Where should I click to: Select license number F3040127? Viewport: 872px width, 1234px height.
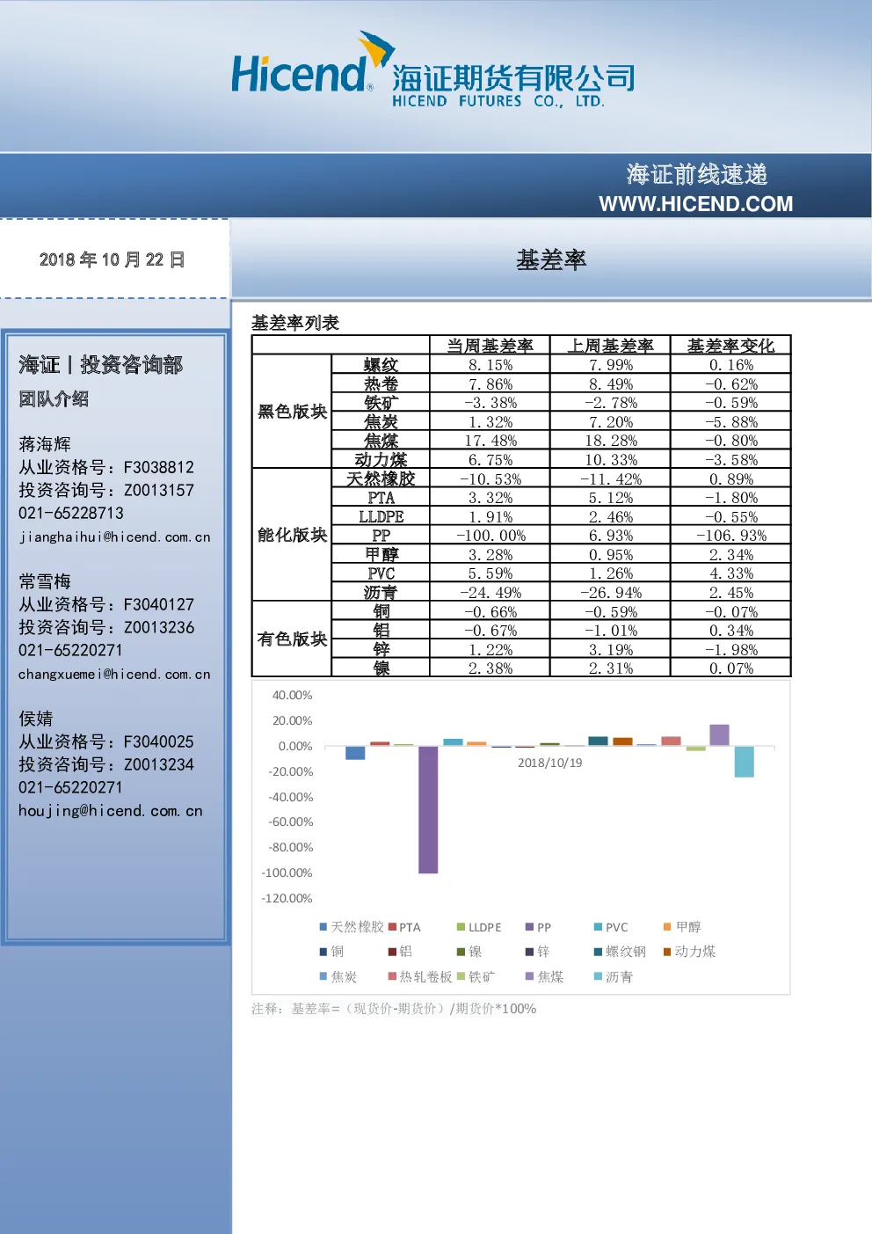[159, 604]
